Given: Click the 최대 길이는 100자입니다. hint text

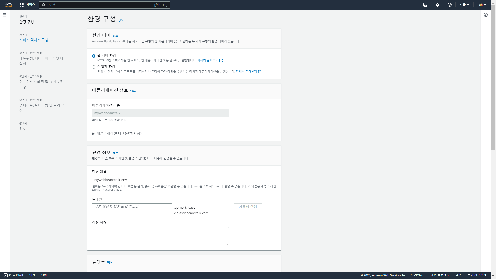Looking at the screenshot, I should [109, 120].
